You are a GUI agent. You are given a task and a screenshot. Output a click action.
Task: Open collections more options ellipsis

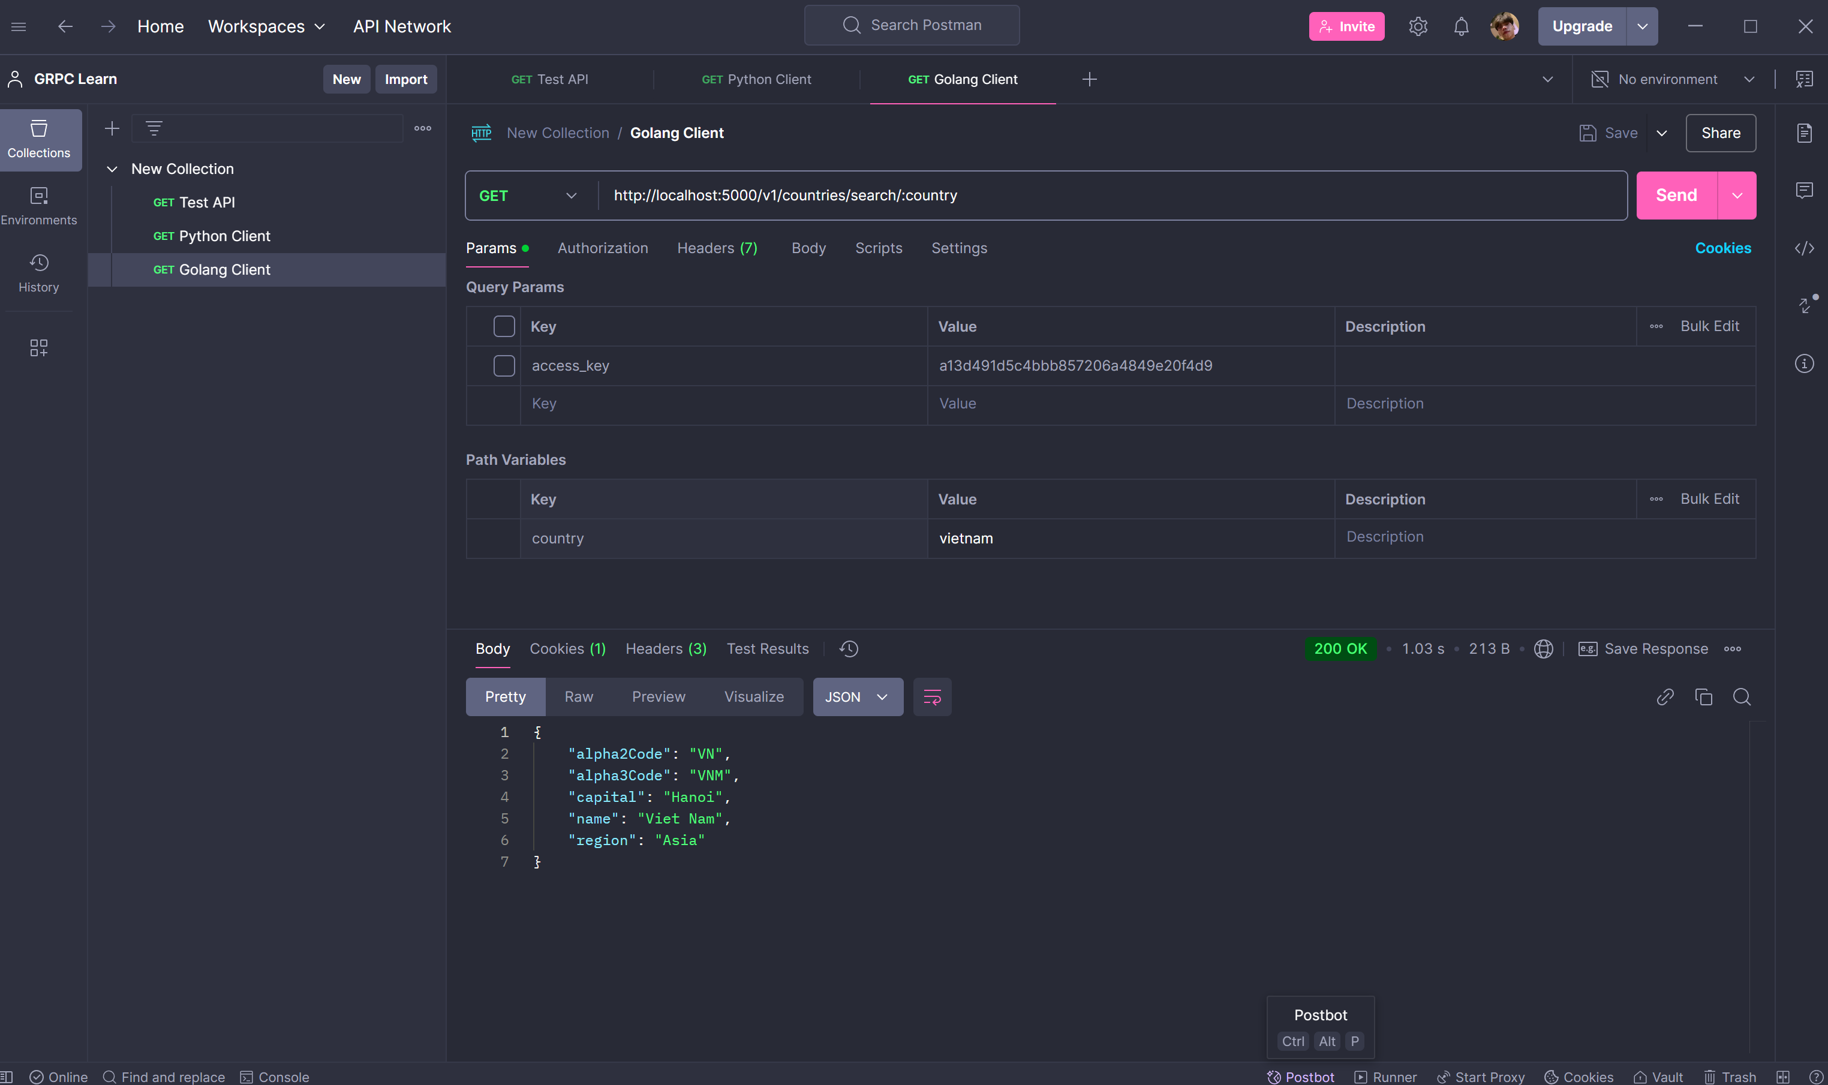[x=422, y=129]
